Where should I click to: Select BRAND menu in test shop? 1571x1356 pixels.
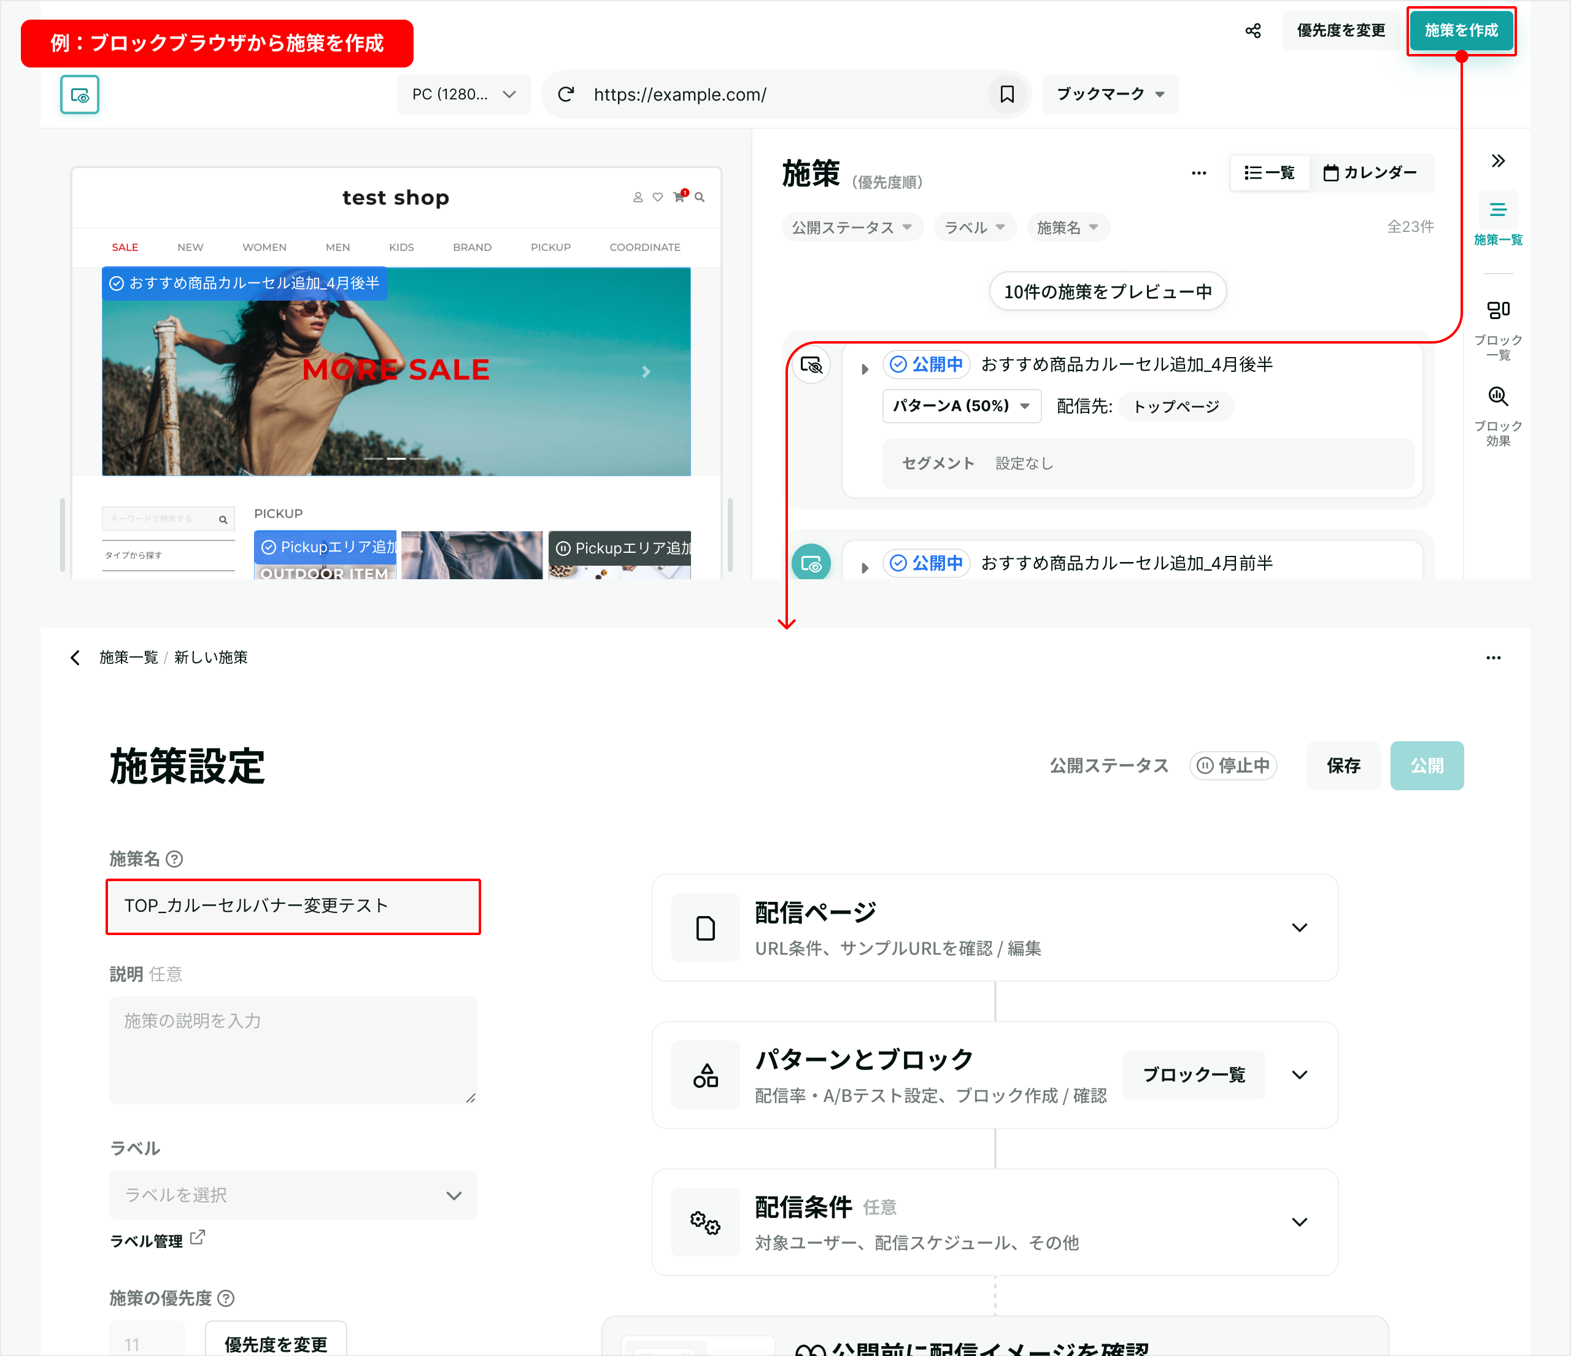coord(473,247)
